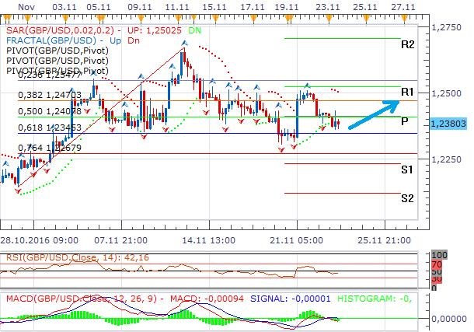Click the P pivot level label
474x332 pixels.
(405, 122)
